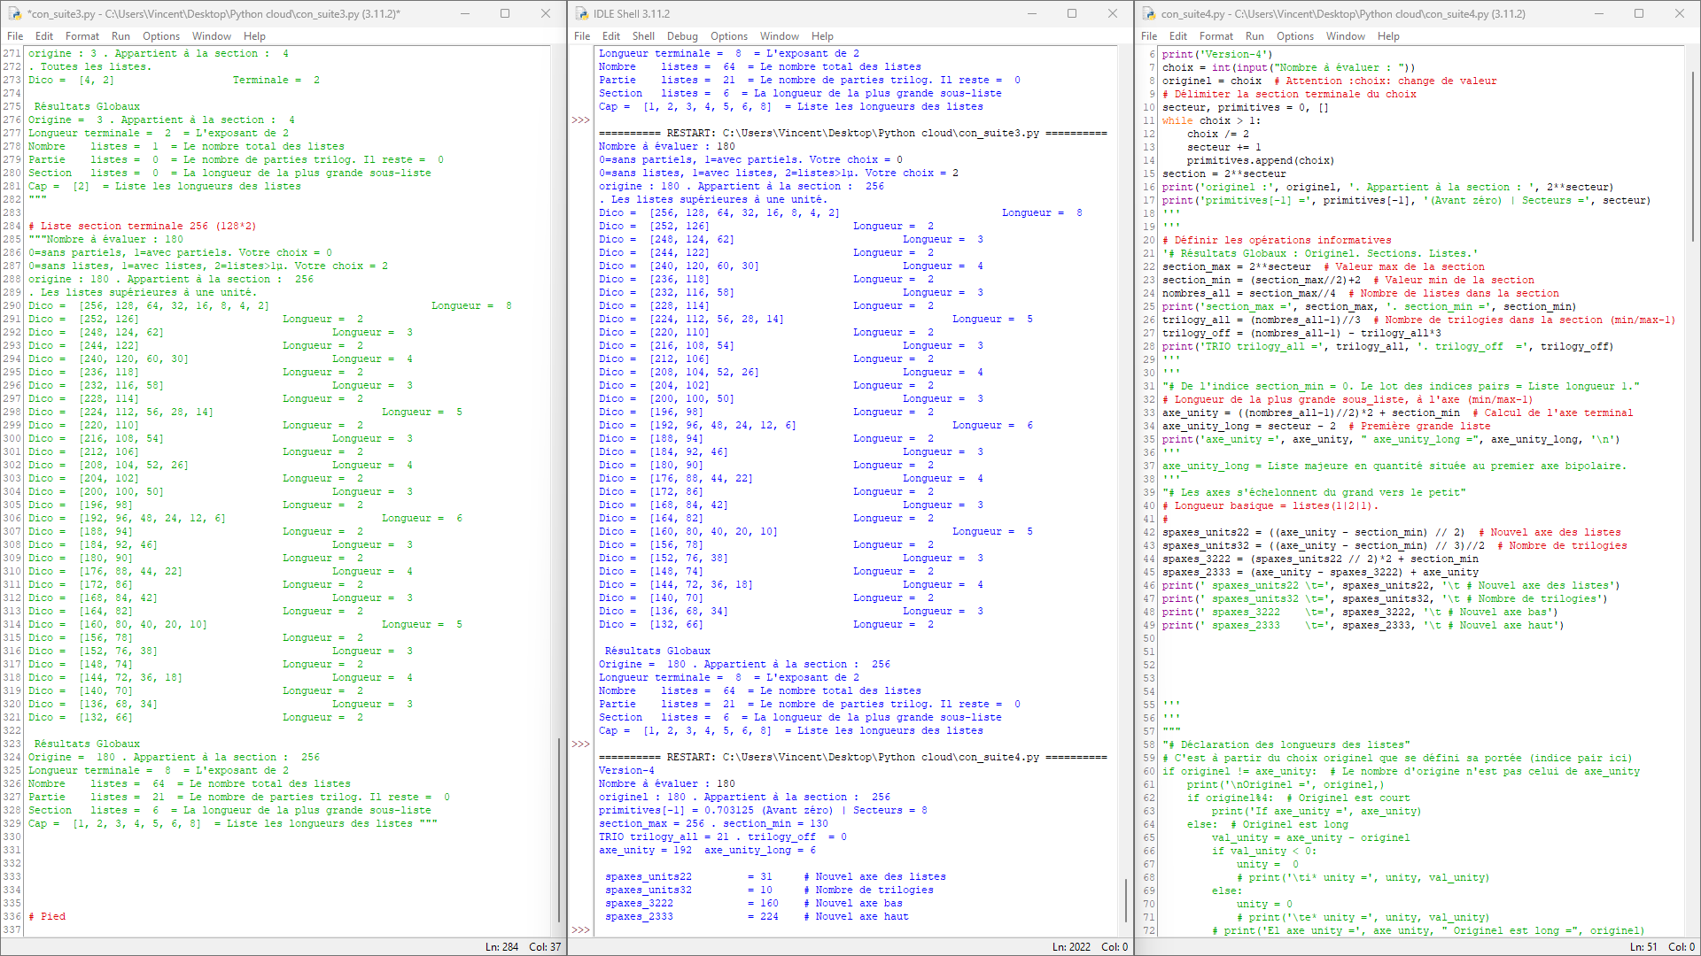Open the Window menu in con_suite3.py
1701x956 pixels.
[x=212, y=36]
